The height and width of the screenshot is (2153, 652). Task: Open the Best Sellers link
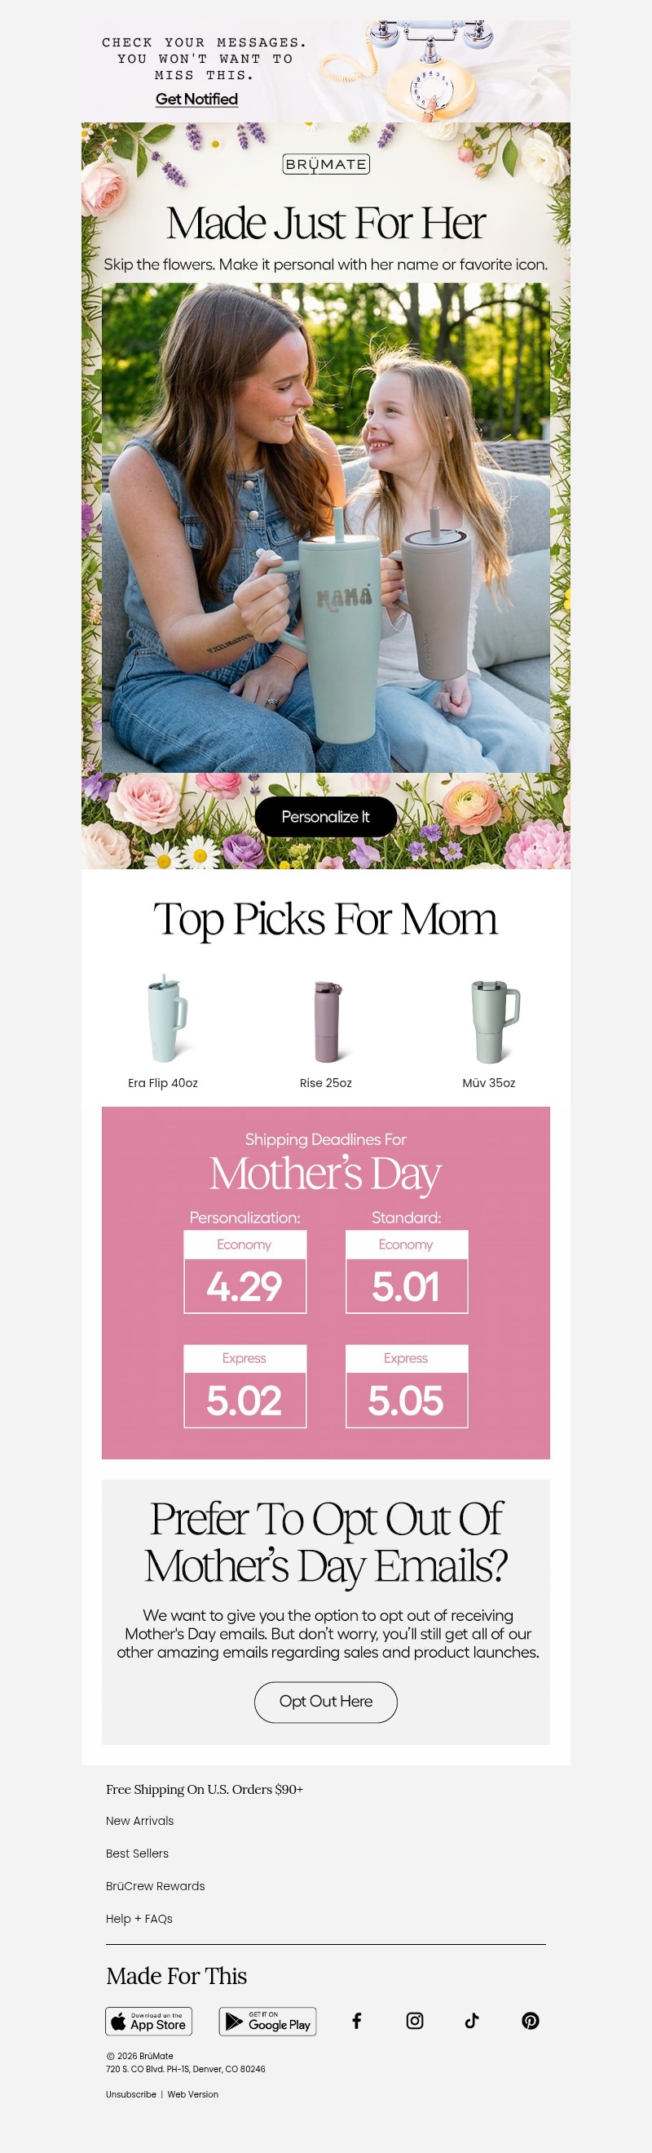pos(137,1853)
